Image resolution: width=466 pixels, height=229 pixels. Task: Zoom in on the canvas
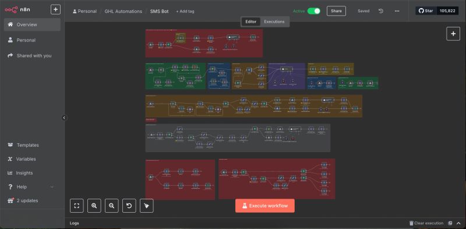click(94, 206)
